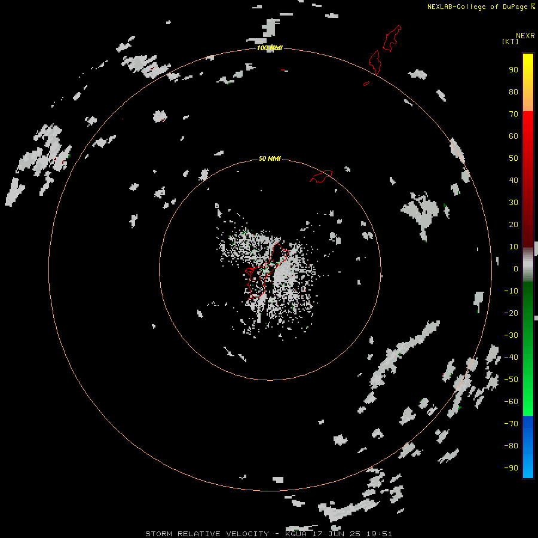Click the -50 value on velocity scale

(x=511, y=380)
